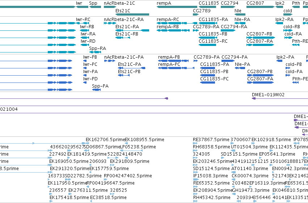Click rempA-RC transcript label

pos(168,19)
